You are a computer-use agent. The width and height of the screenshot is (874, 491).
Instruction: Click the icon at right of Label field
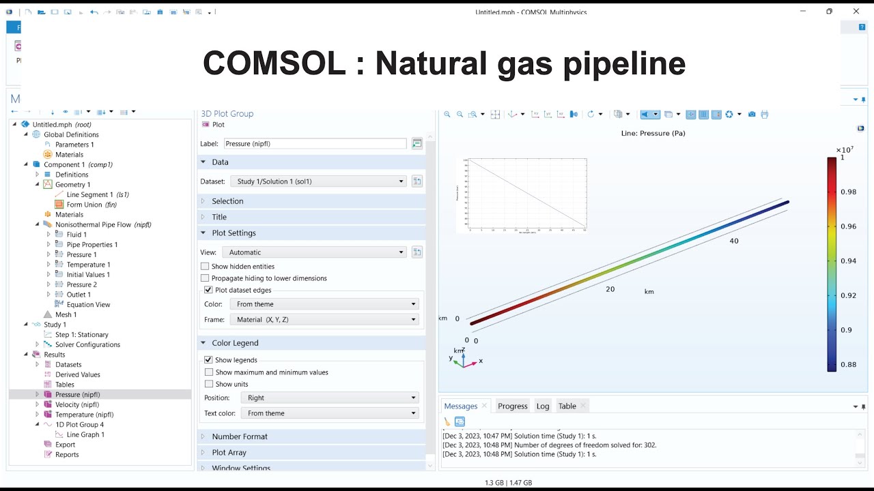(x=417, y=144)
